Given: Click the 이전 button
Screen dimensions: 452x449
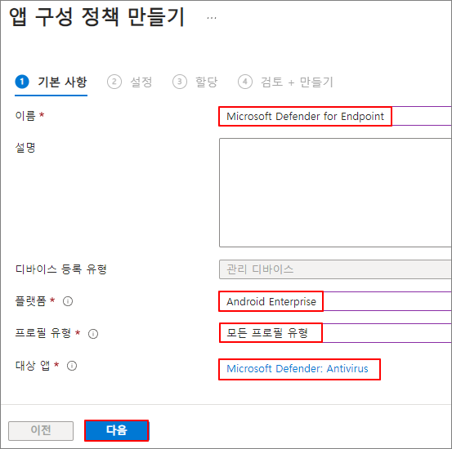Looking at the screenshot, I should pyautogui.click(x=41, y=431).
